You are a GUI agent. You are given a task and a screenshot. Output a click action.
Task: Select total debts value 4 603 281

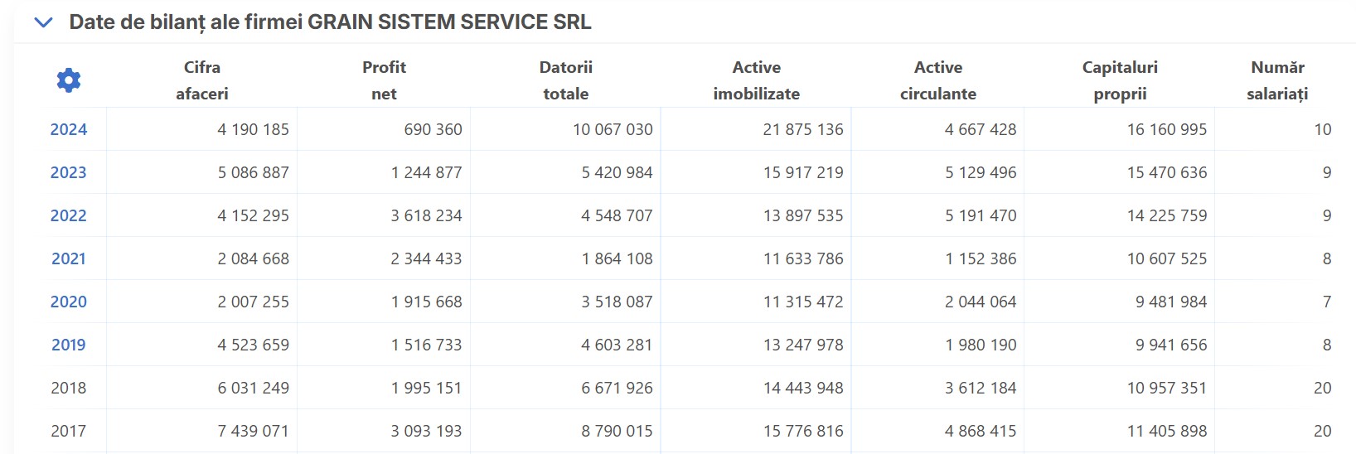point(617,345)
